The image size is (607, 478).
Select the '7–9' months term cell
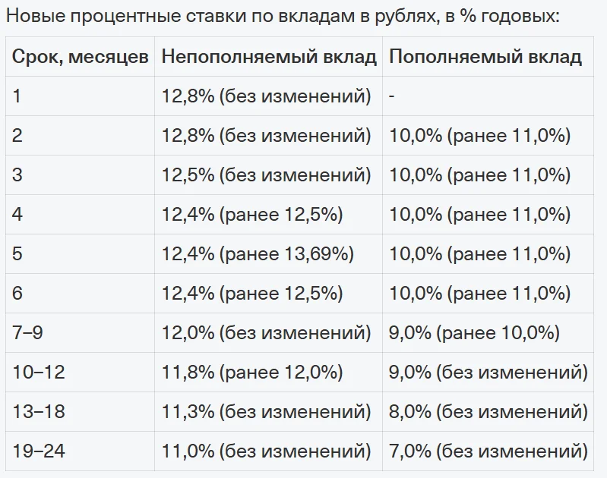click(x=80, y=332)
